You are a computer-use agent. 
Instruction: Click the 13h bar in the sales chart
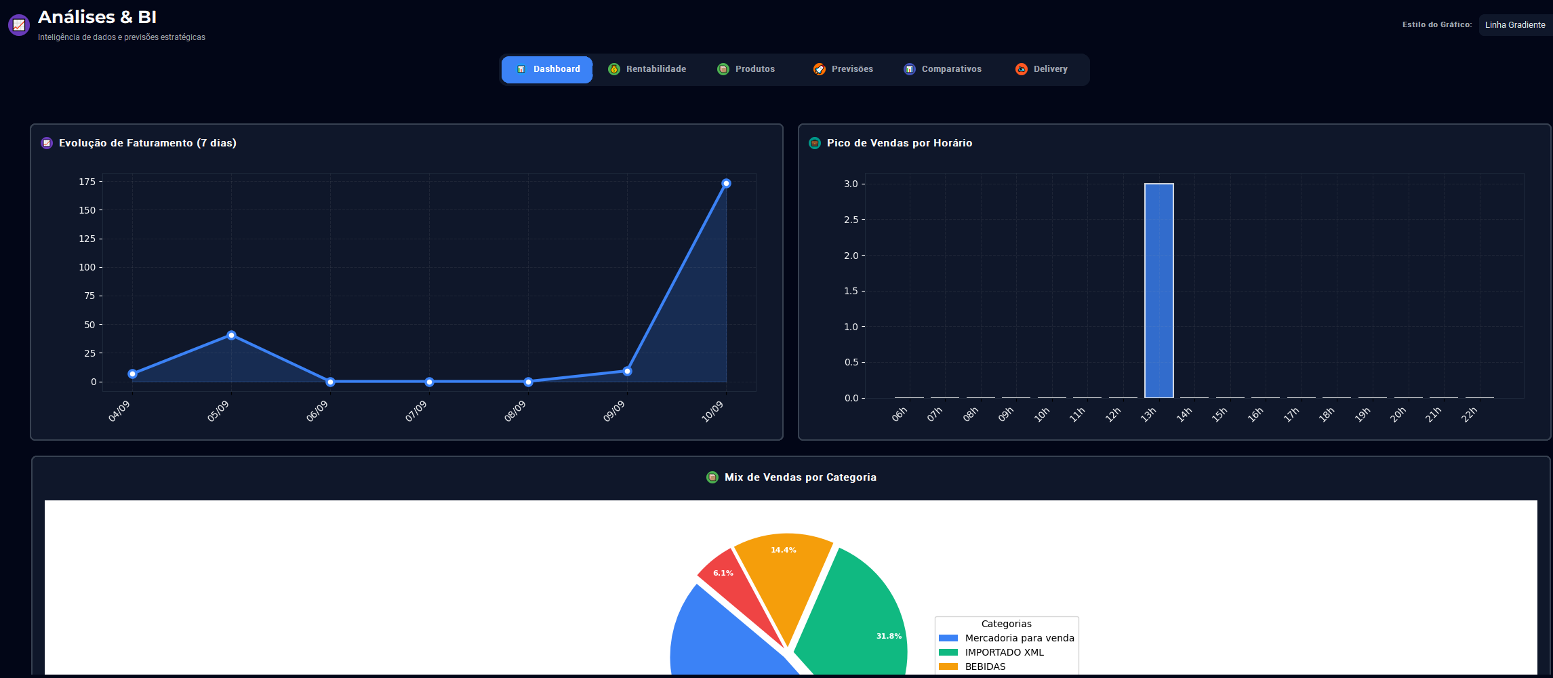[1159, 291]
